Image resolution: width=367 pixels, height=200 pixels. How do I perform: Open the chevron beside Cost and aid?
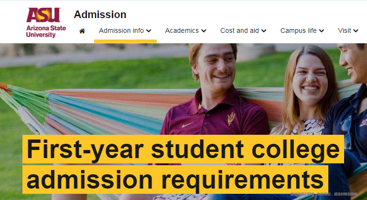[x=264, y=31]
